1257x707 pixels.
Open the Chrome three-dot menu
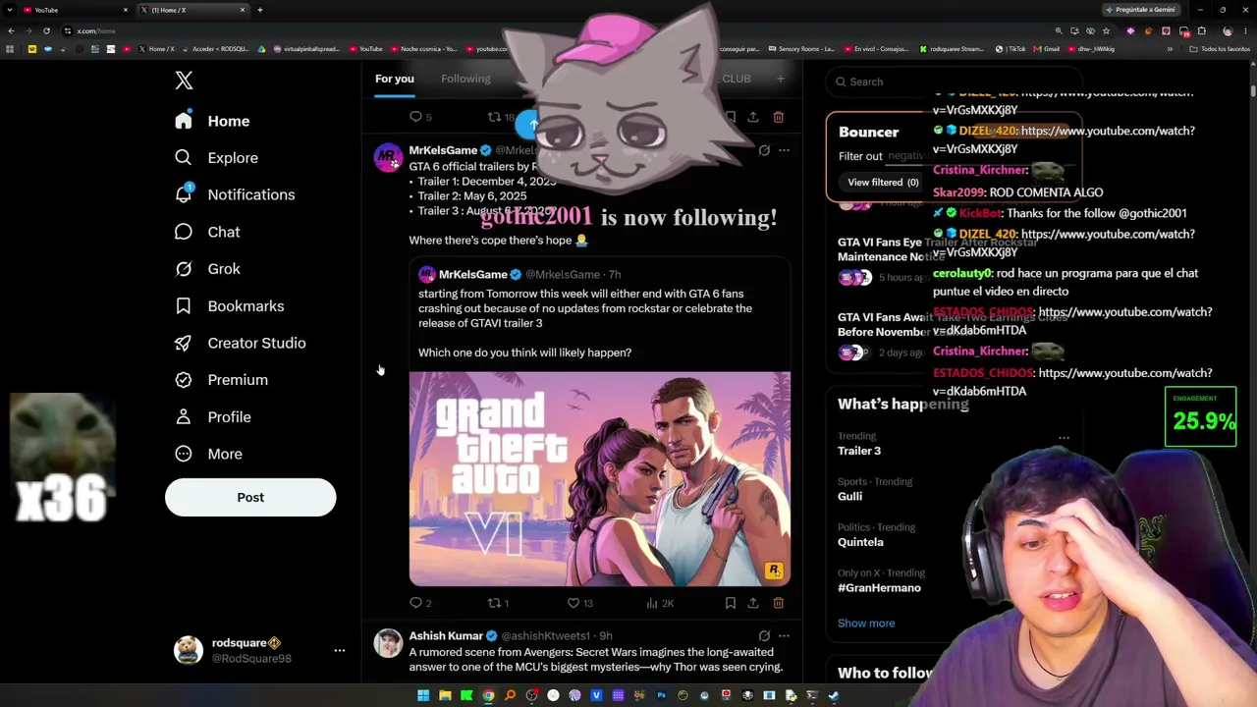tap(1246, 30)
